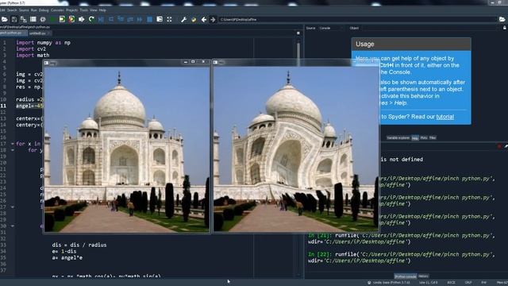The image size is (508, 286).
Task: Go back with the left arrow icon
Action: (204, 19)
